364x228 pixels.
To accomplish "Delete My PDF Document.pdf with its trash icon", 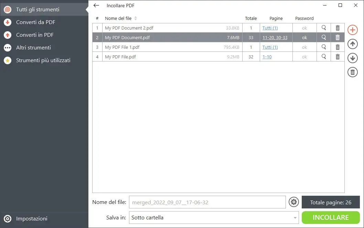I will [x=338, y=37].
